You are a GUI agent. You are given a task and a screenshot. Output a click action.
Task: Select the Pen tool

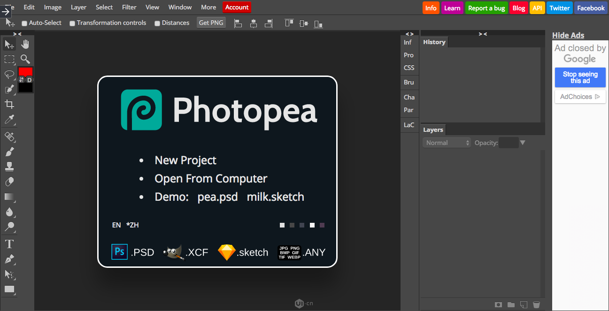pos(9,259)
